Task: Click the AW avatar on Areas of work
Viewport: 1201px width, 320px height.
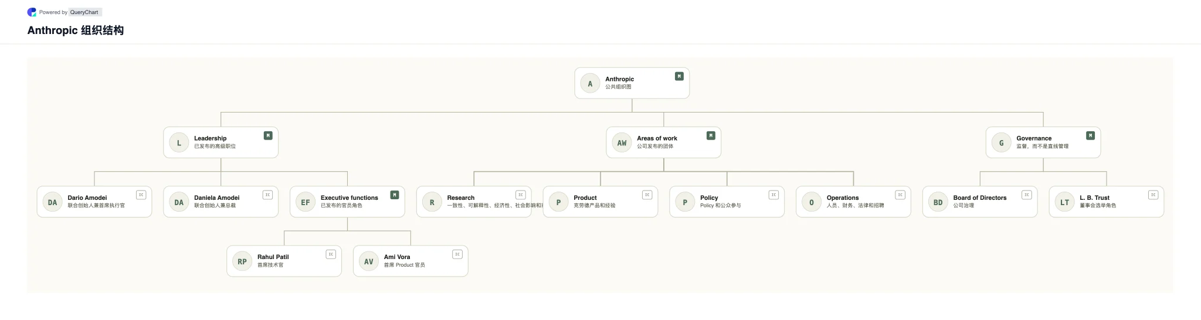Action: (622, 143)
